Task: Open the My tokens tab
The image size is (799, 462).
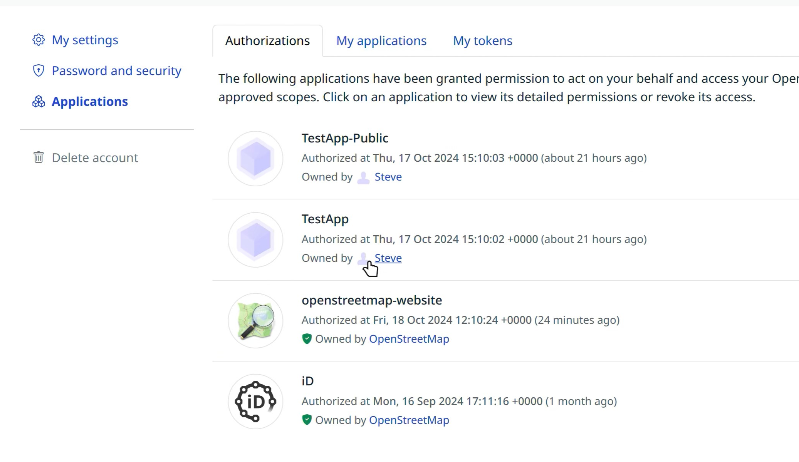Action: [x=482, y=41]
